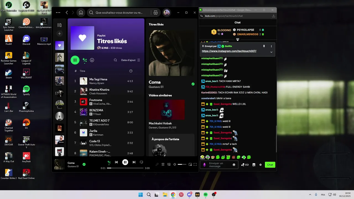Open the Kick channel points icon

245,165
